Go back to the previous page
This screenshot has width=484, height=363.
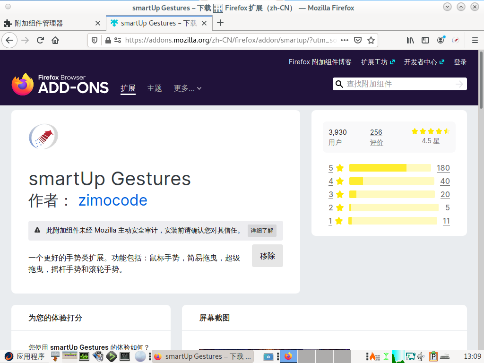9,40
